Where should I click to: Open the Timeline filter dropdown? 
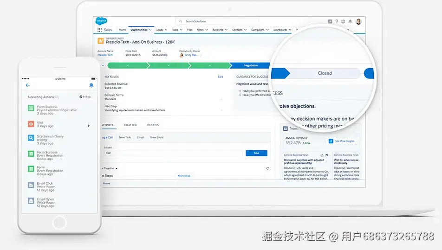click(x=117, y=169)
